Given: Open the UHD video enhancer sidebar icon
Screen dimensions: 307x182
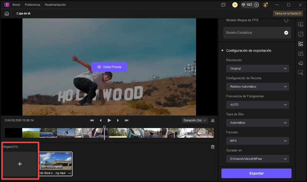Looking at the screenshot, I should coord(300,24).
